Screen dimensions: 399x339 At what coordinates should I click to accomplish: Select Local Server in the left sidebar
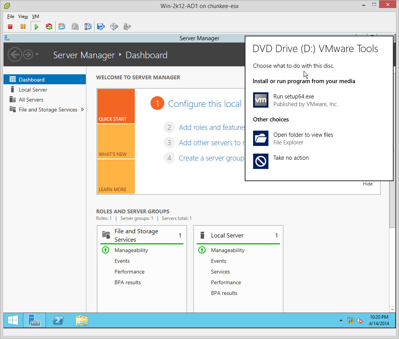tap(33, 90)
